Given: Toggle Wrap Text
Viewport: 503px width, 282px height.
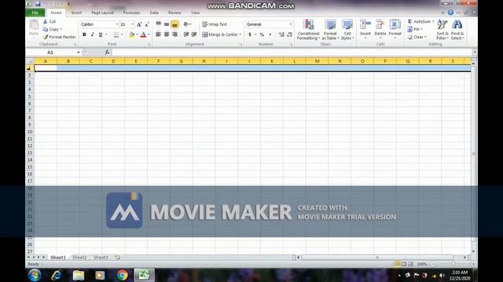Looking at the screenshot, I should pyautogui.click(x=215, y=24).
